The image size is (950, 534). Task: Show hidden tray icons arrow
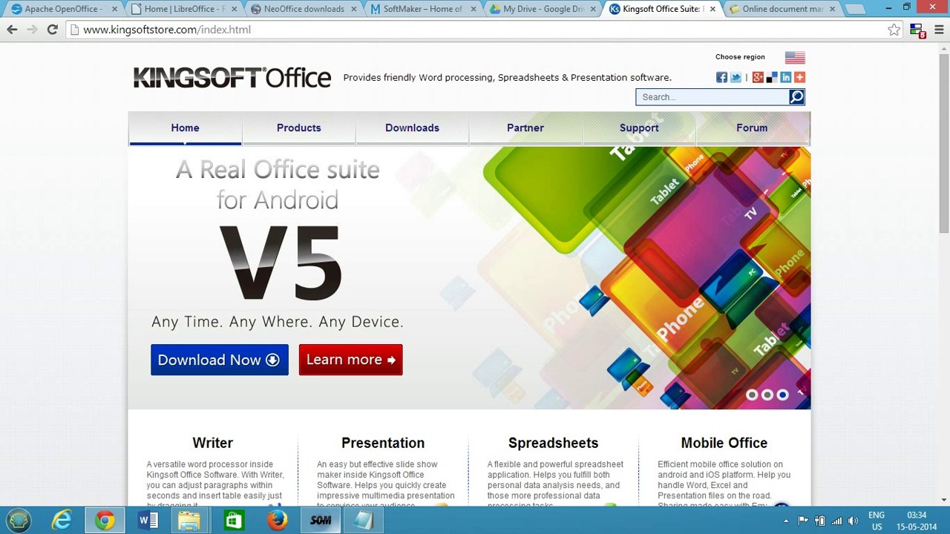click(x=787, y=521)
